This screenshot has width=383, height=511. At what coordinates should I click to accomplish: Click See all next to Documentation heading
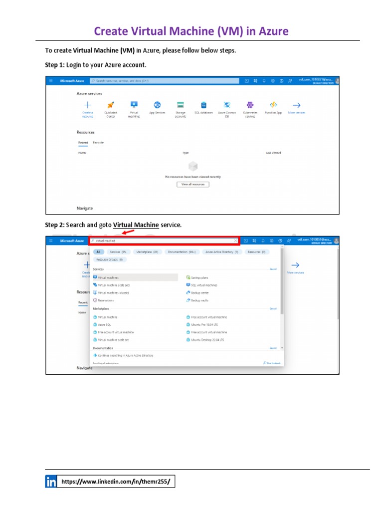[273, 348]
